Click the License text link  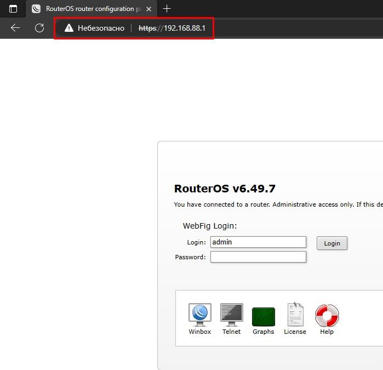click(295, 332)
